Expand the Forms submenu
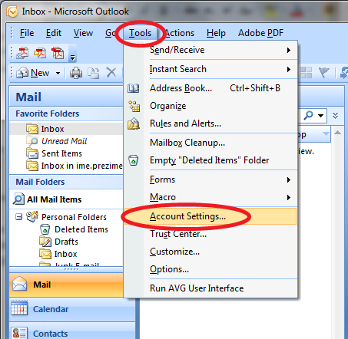 210,179
